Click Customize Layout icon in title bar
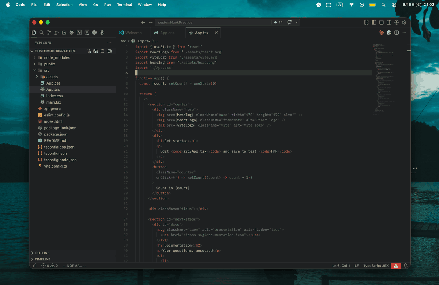Image resolution: width=439 pixels, height=285 pixels. 366,22
